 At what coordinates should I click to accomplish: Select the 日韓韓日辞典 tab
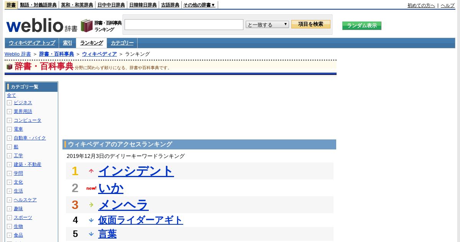tap(143, 5)
